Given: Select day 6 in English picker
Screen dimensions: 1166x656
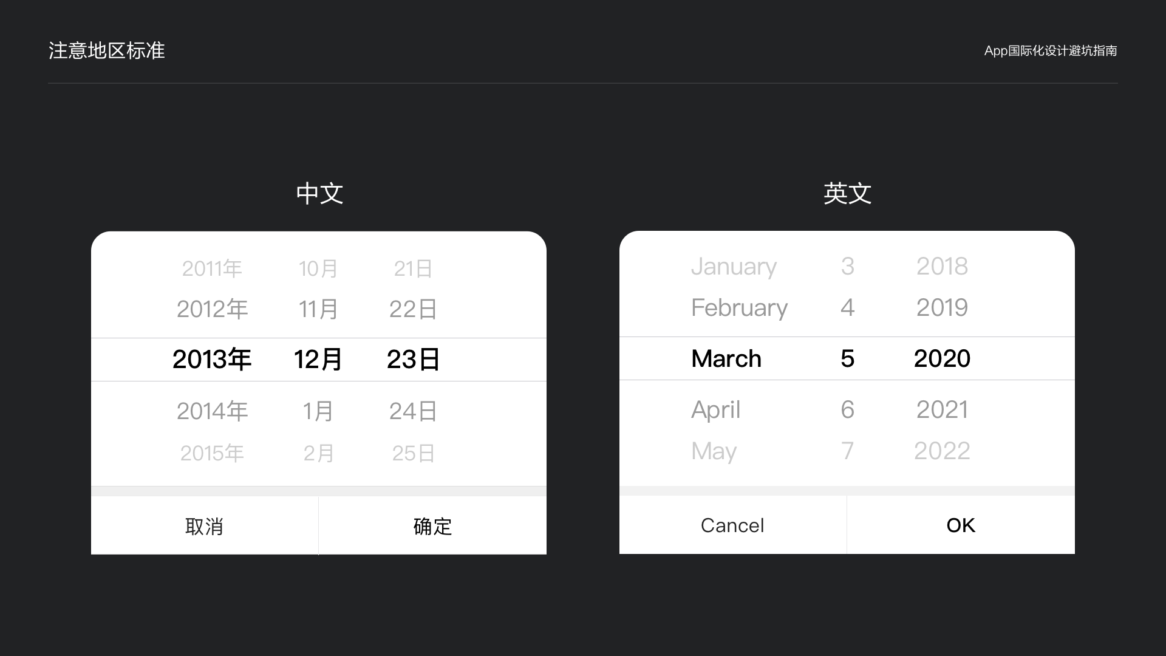Looking at the screenshot, I should coord(847,409).
